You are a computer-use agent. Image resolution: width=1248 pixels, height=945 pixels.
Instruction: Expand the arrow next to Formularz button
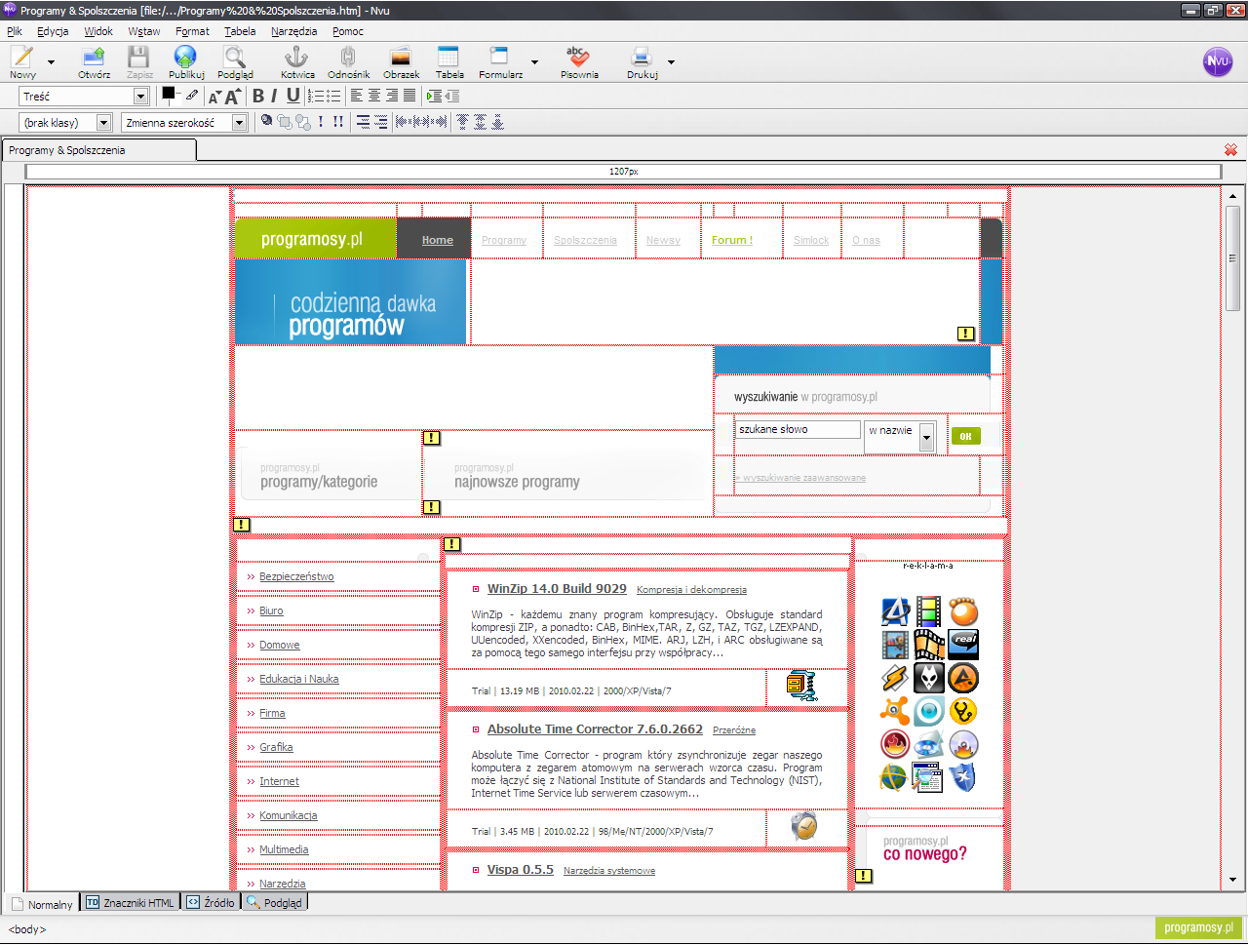coord(534,62)
